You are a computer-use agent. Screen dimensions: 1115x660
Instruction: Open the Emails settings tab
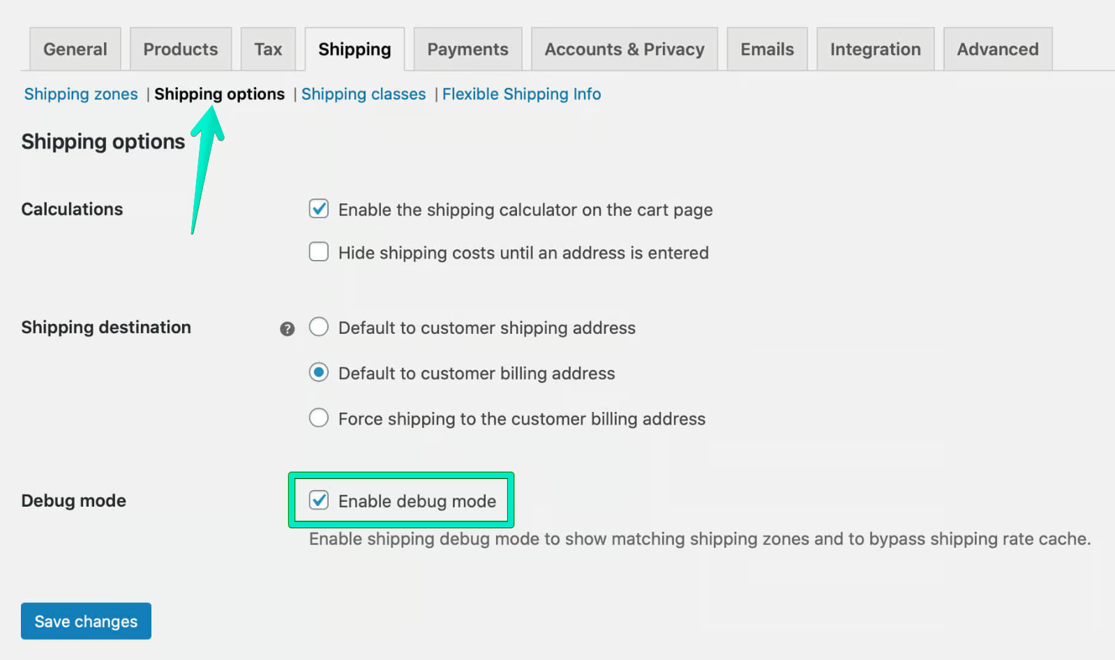(767, 49)
